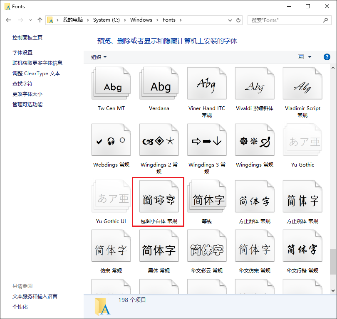Open 个性化 link
The image size is (337, 319).
coord(20,307)
